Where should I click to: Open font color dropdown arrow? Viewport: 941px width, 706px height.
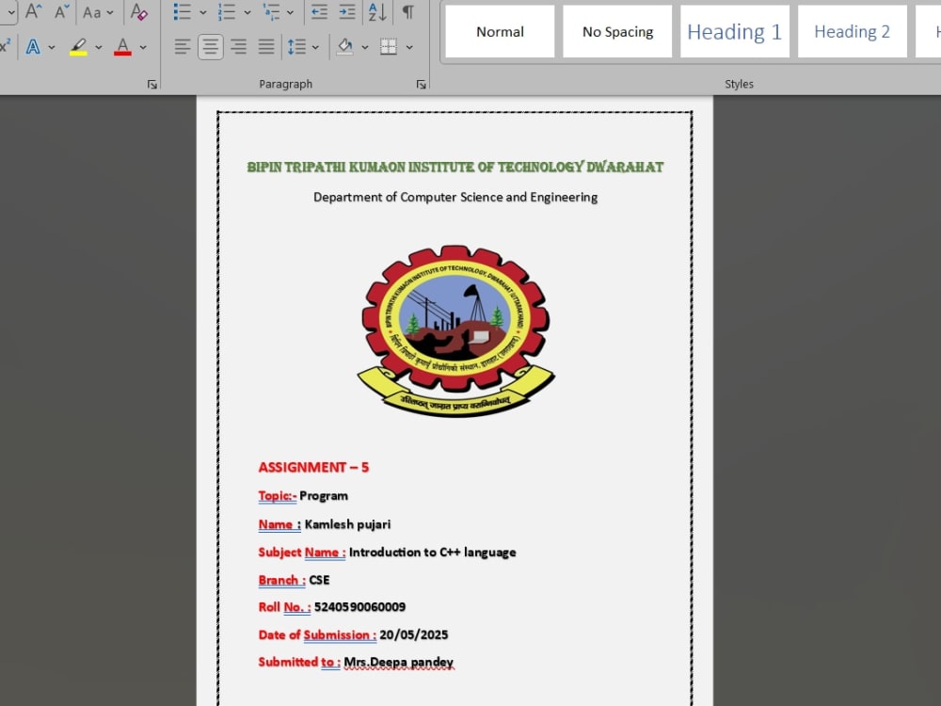point(143,47)
